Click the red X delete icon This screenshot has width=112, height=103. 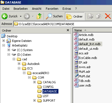(x=108, y=16)
